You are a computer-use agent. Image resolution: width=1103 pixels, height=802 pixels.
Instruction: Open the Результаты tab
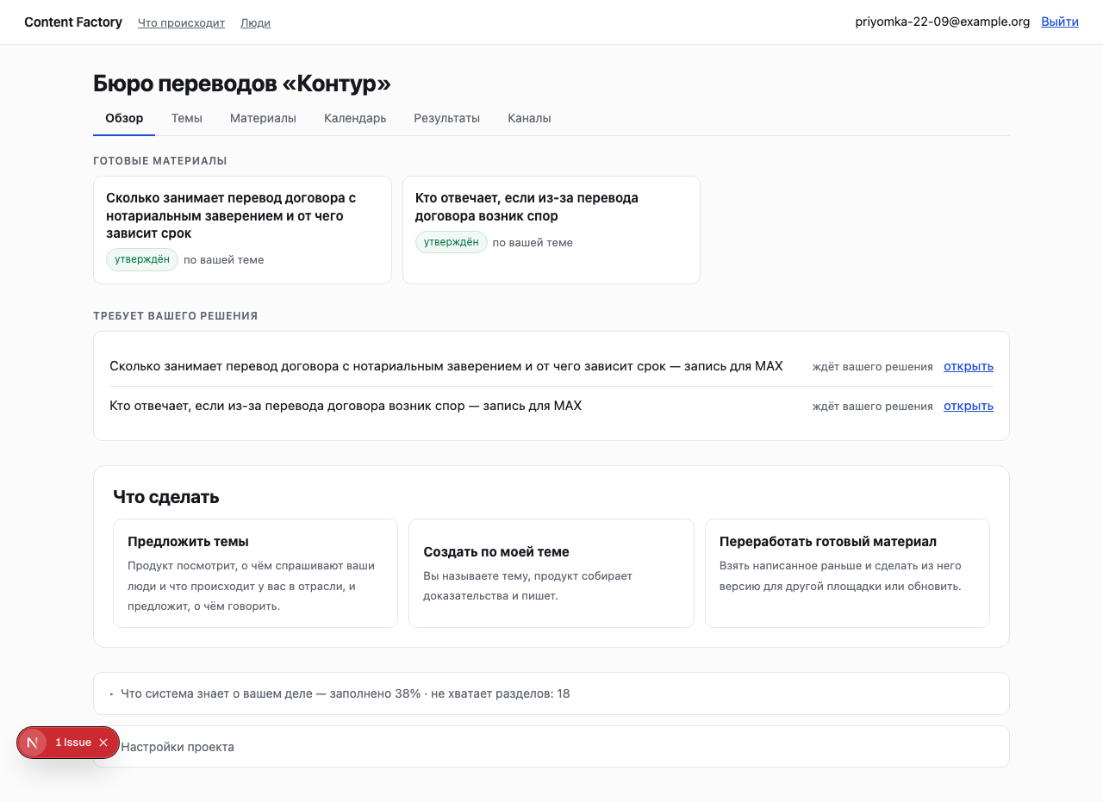tap(446, 118)
